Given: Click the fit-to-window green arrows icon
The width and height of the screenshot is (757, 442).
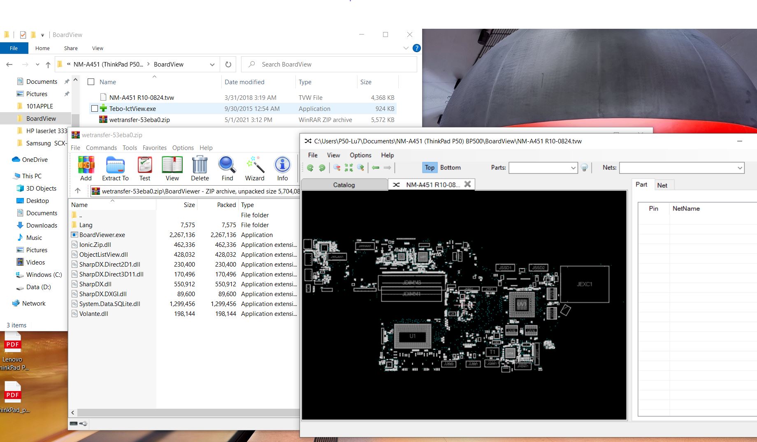Looking at the screenshot, I should click(x=348, y=168).
